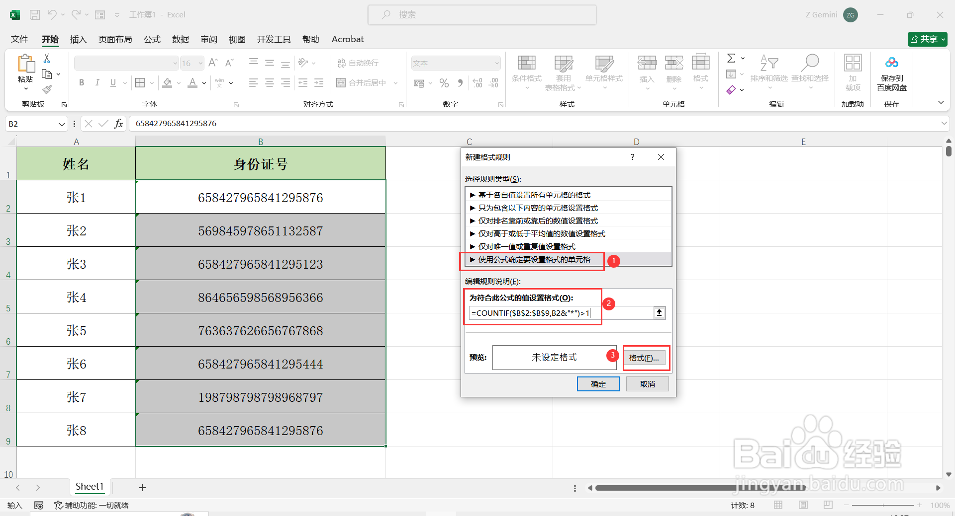Expand the Name Box dropdown showing B2
Screen dimensions: 955x516
point(61,124)
